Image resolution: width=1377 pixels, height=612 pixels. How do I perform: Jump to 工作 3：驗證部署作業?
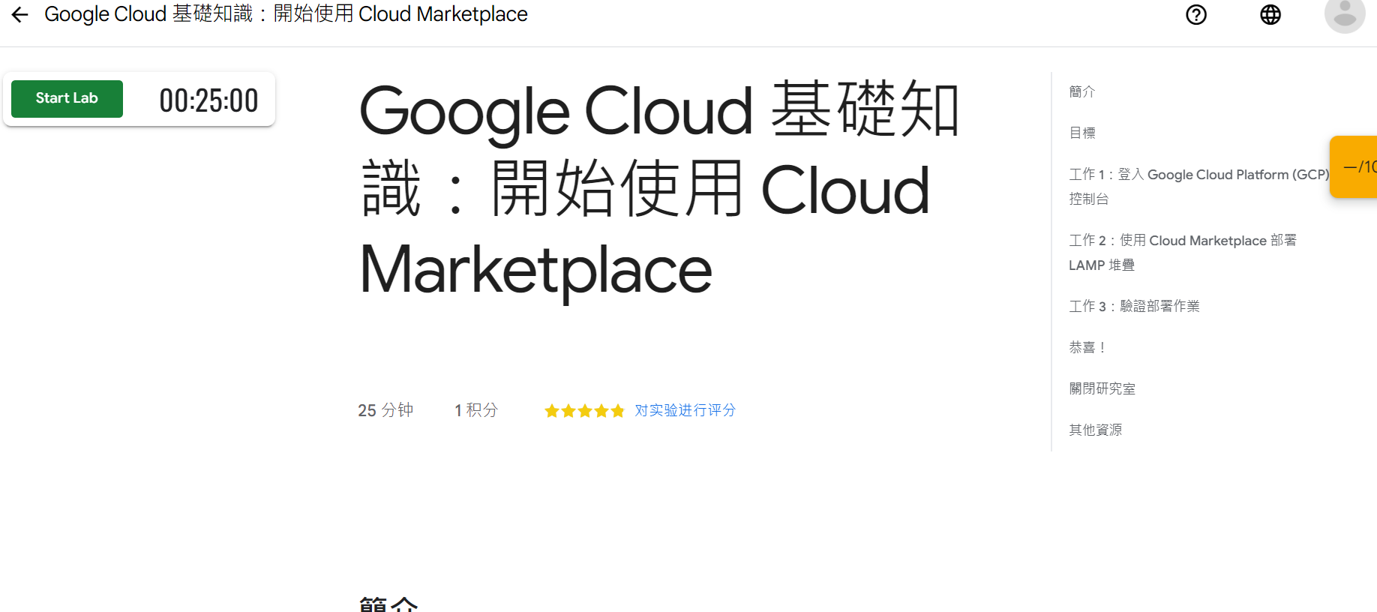click(1134, 306)
